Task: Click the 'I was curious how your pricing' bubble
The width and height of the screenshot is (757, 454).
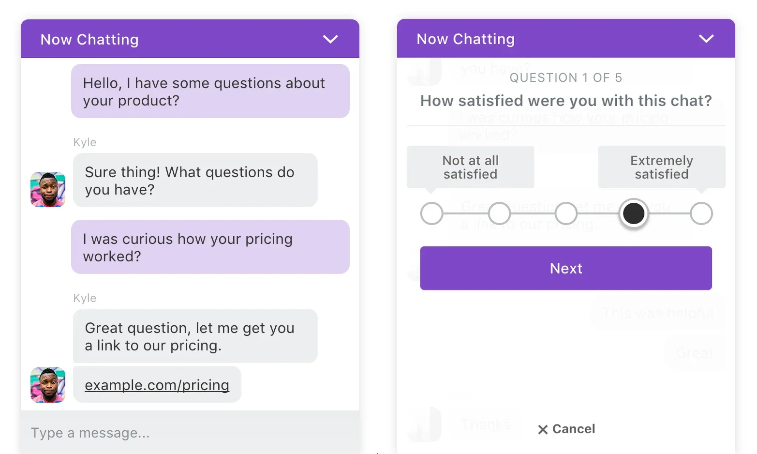Action: (x=210, y=247)
